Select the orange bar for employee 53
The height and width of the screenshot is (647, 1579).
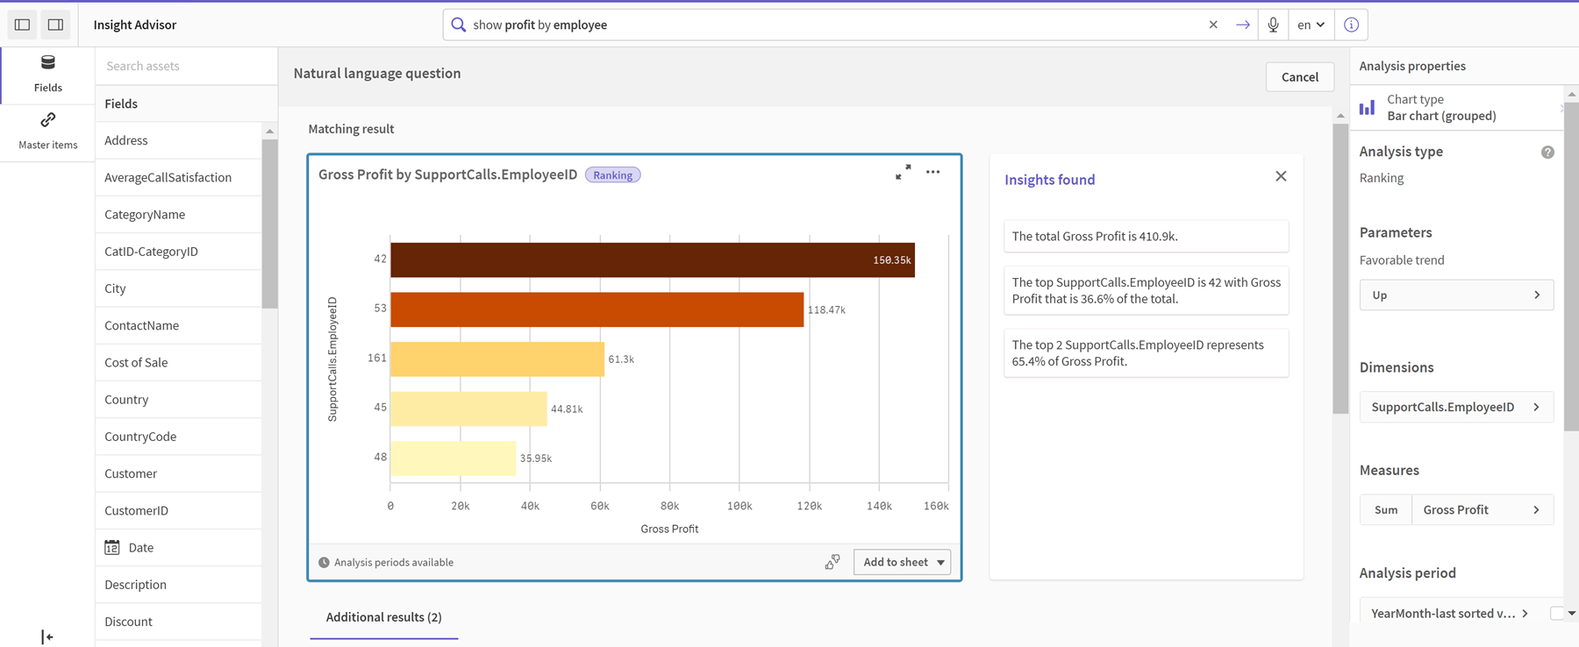(597, 309)
